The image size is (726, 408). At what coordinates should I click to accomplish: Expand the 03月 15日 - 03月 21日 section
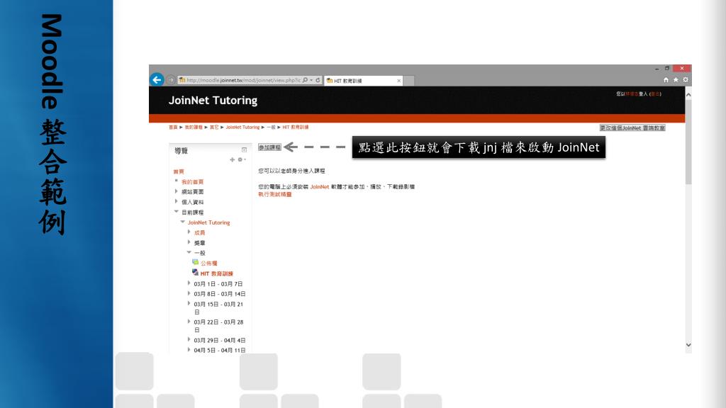coord(189,303)
